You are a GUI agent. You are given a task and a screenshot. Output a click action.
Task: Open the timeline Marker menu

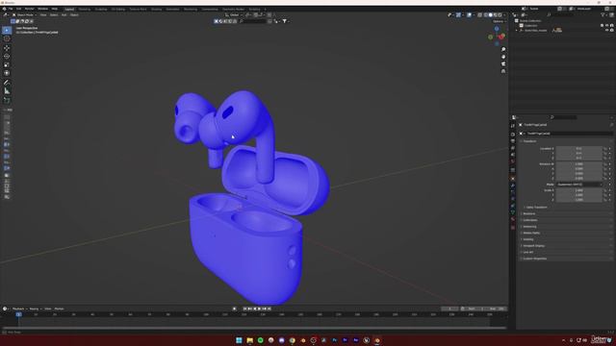click(59, 309)
